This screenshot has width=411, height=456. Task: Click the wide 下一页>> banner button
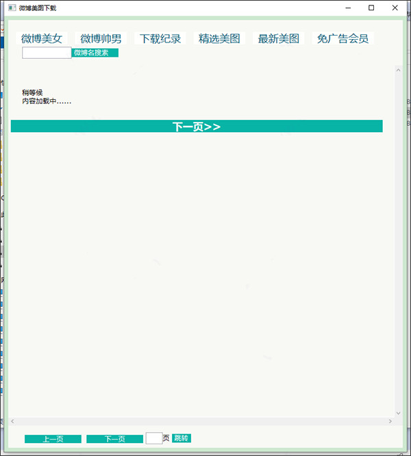197,126
